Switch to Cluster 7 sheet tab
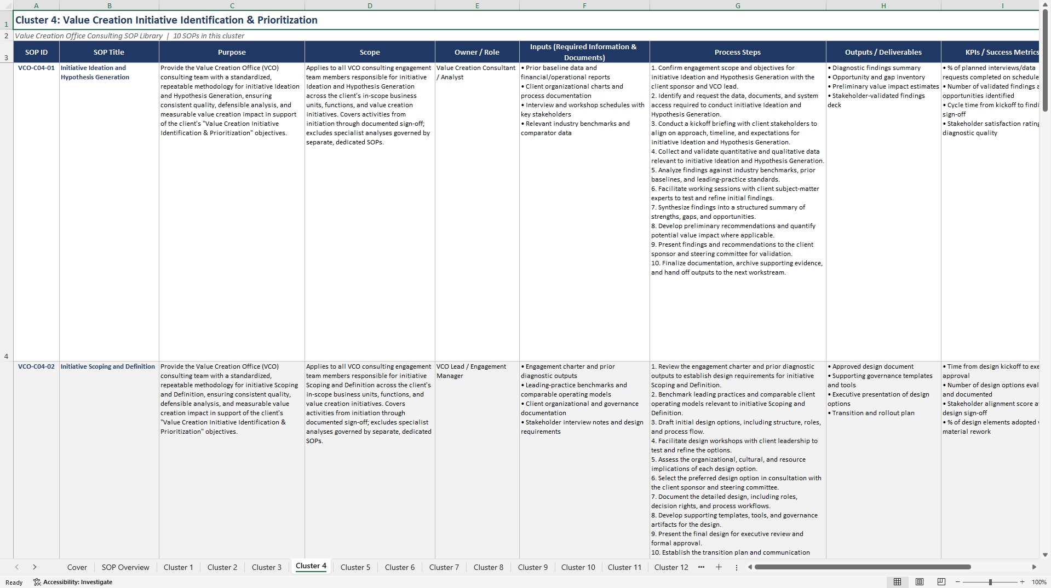 [444, 567]
